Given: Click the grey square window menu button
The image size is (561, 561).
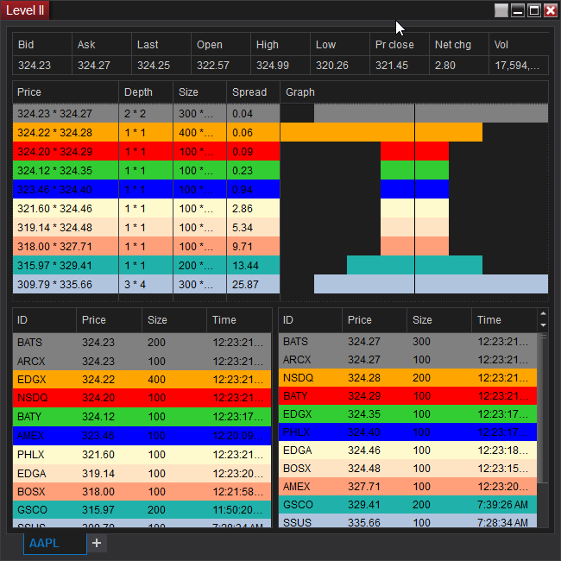Looking at the screenshot, I should 501,10.
